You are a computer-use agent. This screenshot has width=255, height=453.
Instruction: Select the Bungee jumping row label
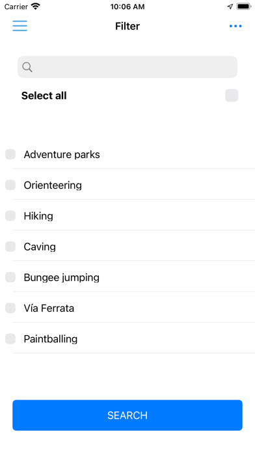(x=62, y=278)
